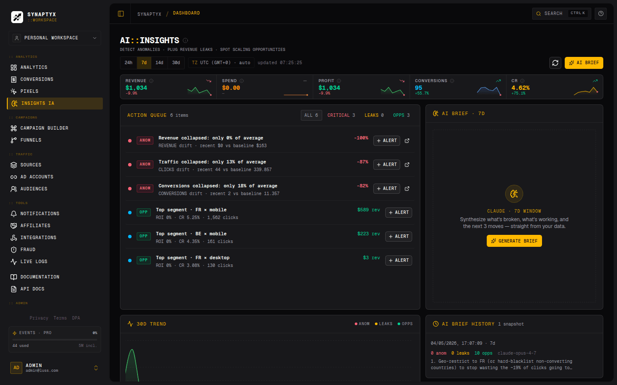This screenshot has width=617, height=385.
Task: Open API Docs in the sidebar
Action: [55, 289]
